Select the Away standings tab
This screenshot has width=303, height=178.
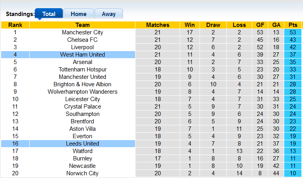tap(109, 14)
